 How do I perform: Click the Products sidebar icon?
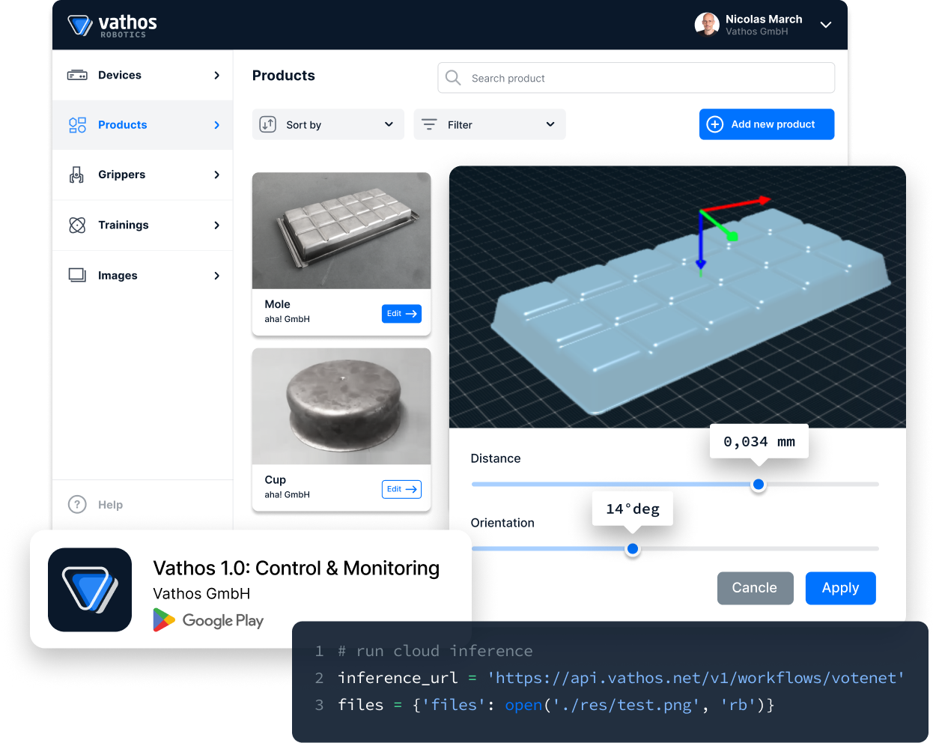pos(77,125)
